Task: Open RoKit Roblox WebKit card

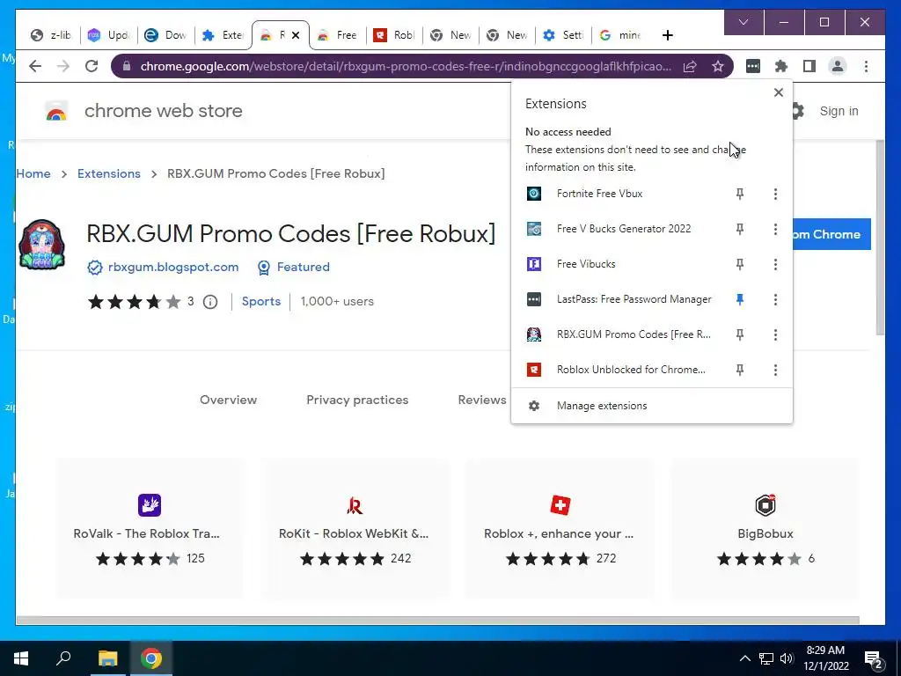Action: (x=355, y=528)
